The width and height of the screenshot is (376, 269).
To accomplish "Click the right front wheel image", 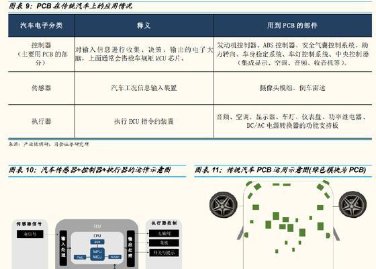I will pyautogui.click(x=352, y=204).
